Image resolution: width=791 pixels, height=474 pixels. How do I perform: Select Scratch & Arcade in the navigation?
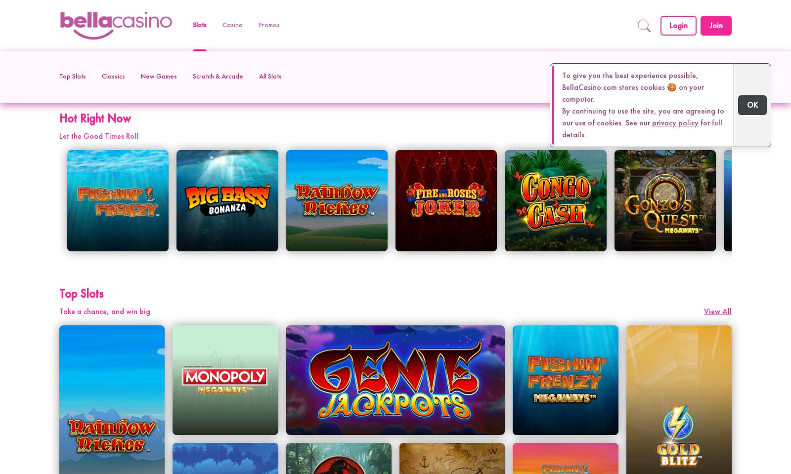[x=218, y=77]
